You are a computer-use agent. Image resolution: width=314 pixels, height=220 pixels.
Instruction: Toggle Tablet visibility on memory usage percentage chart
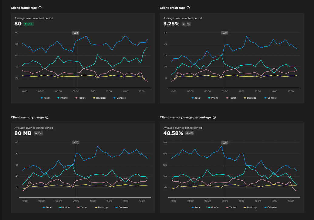point(231,207)
